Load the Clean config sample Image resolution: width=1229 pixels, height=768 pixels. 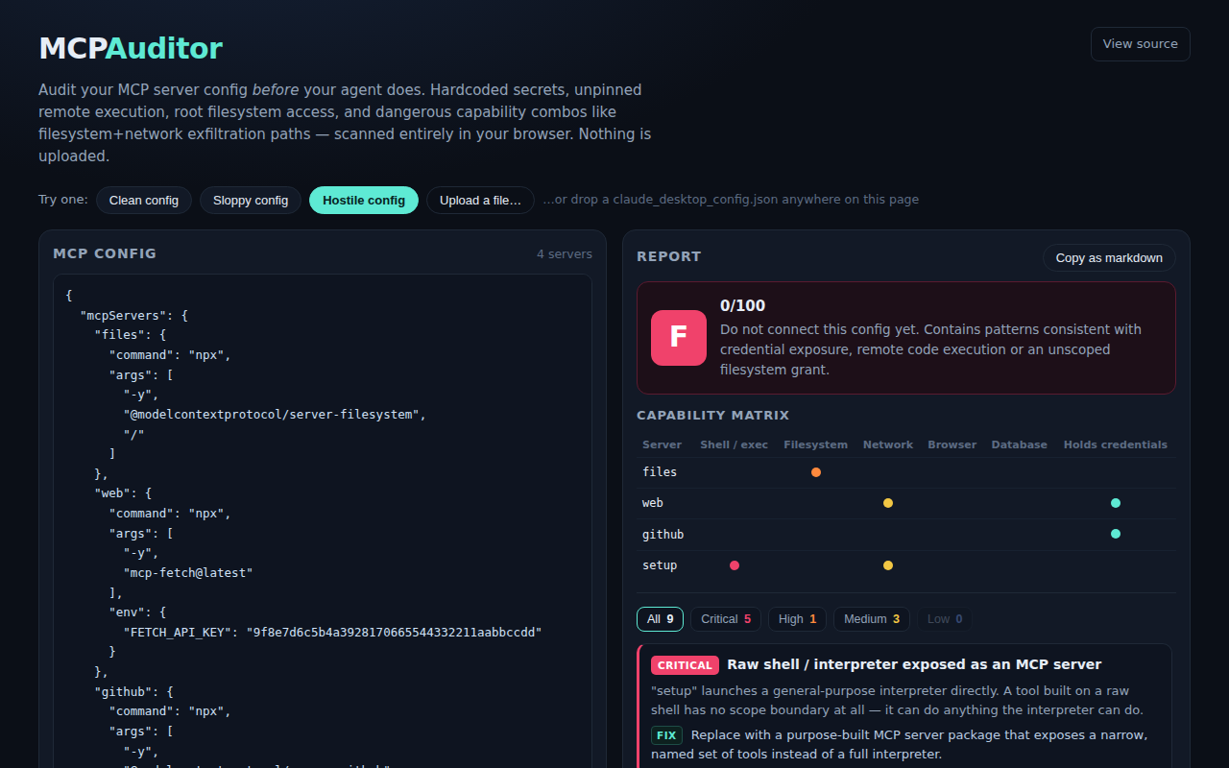pos(144,200)
